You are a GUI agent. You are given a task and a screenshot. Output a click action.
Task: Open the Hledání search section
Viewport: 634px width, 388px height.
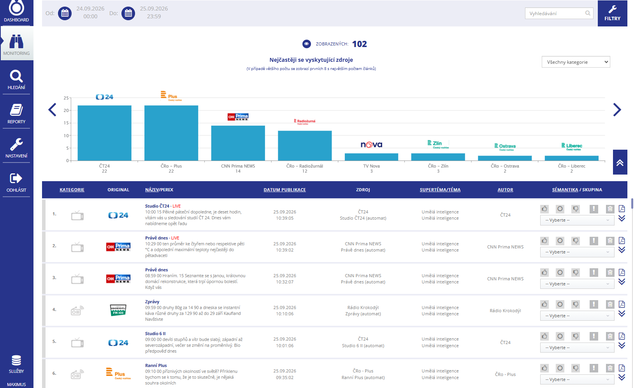click(16, 80)
